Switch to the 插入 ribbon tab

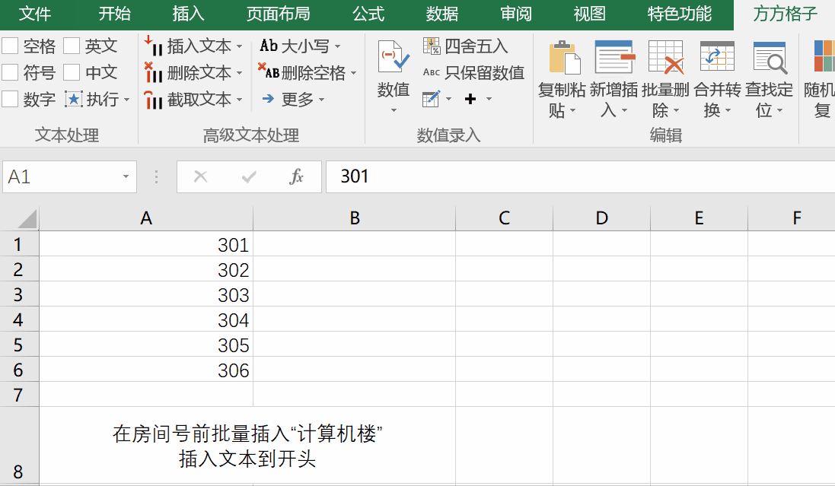pyautogui.click(x=189, y=14)
